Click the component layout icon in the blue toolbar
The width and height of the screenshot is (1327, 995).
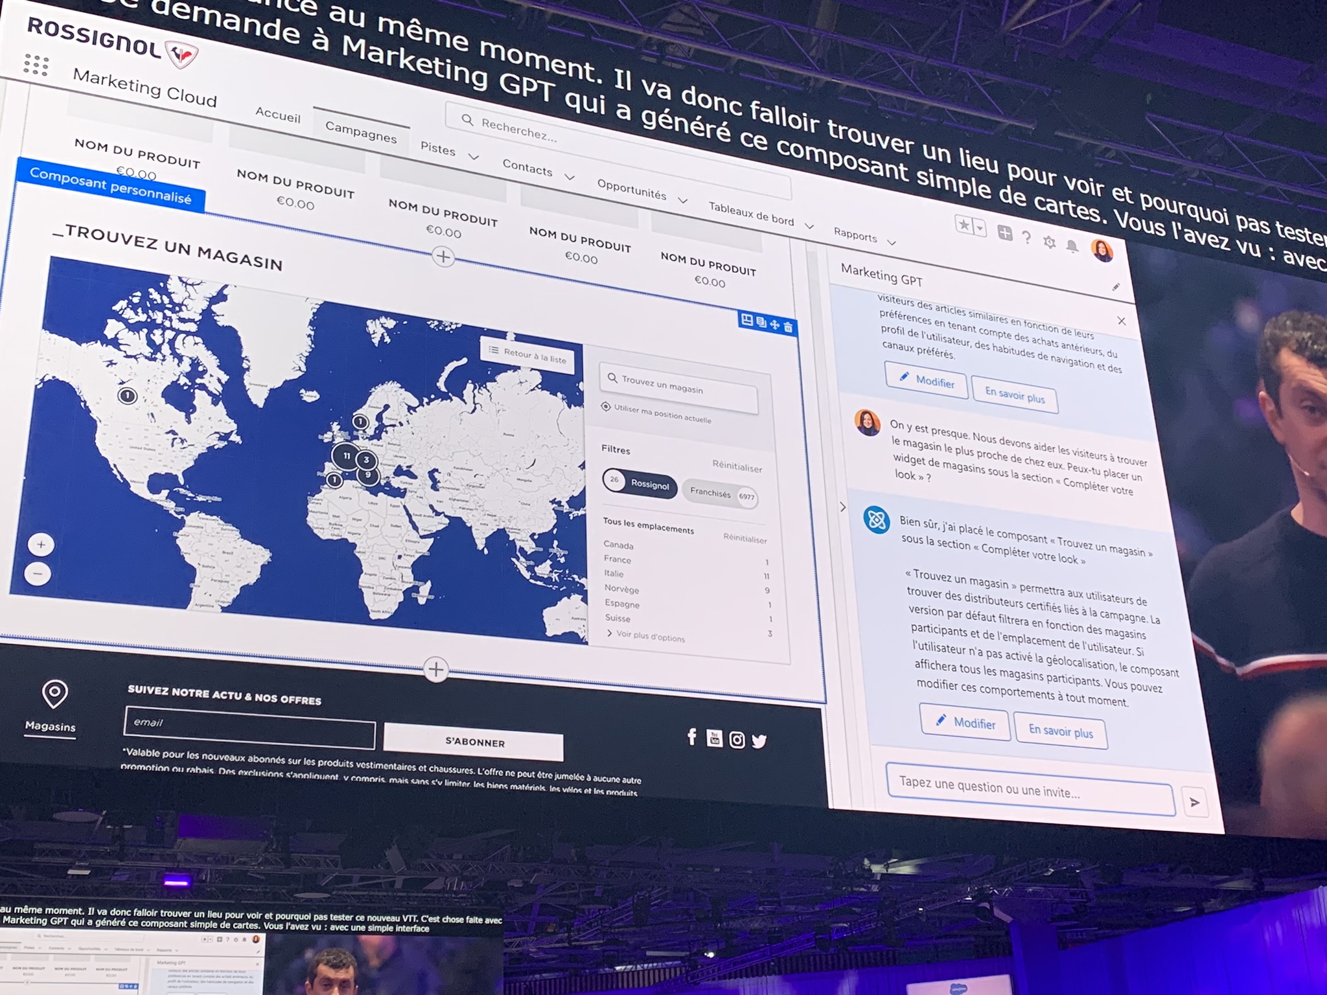coord(746,320)
